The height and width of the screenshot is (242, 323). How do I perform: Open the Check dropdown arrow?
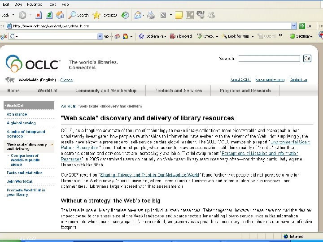[x=217, y=36]
